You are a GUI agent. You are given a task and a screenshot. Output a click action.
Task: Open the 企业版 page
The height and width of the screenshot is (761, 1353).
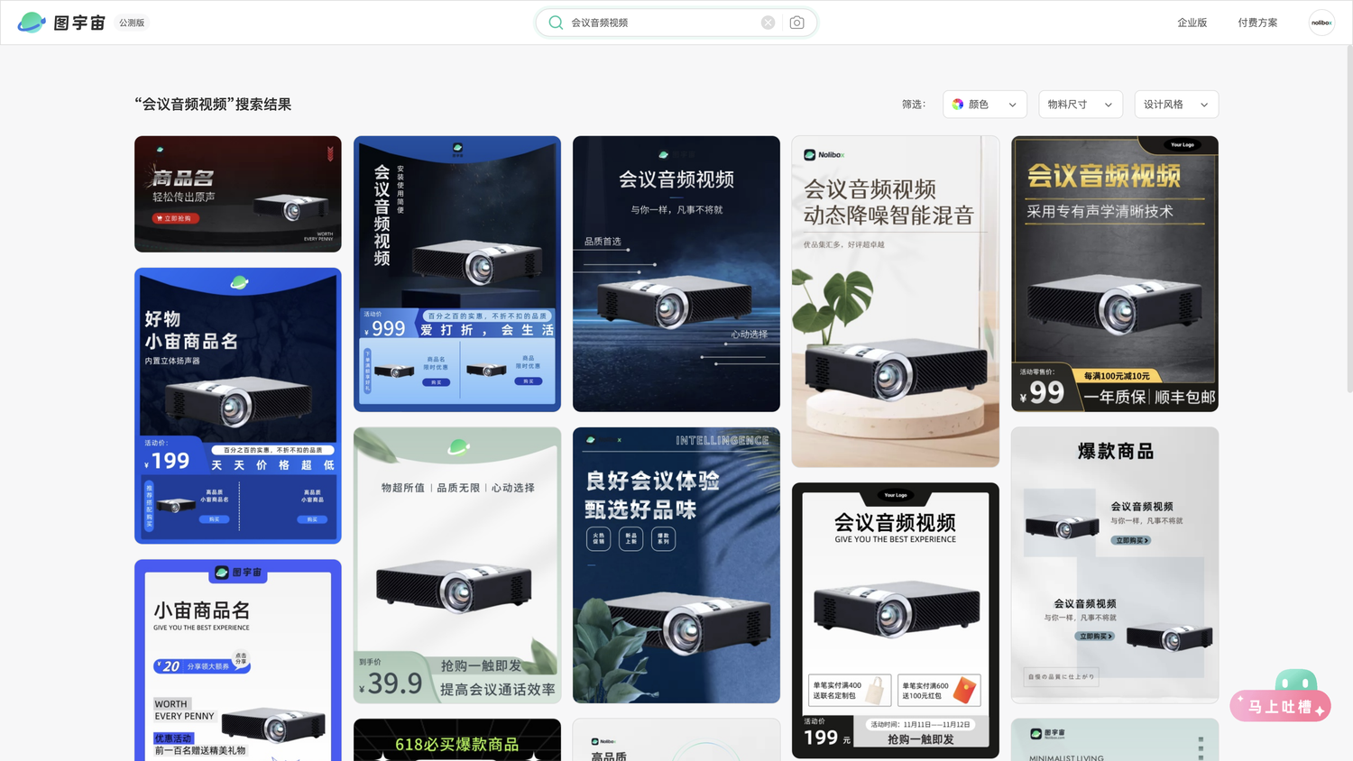(x=1192, y=23)
